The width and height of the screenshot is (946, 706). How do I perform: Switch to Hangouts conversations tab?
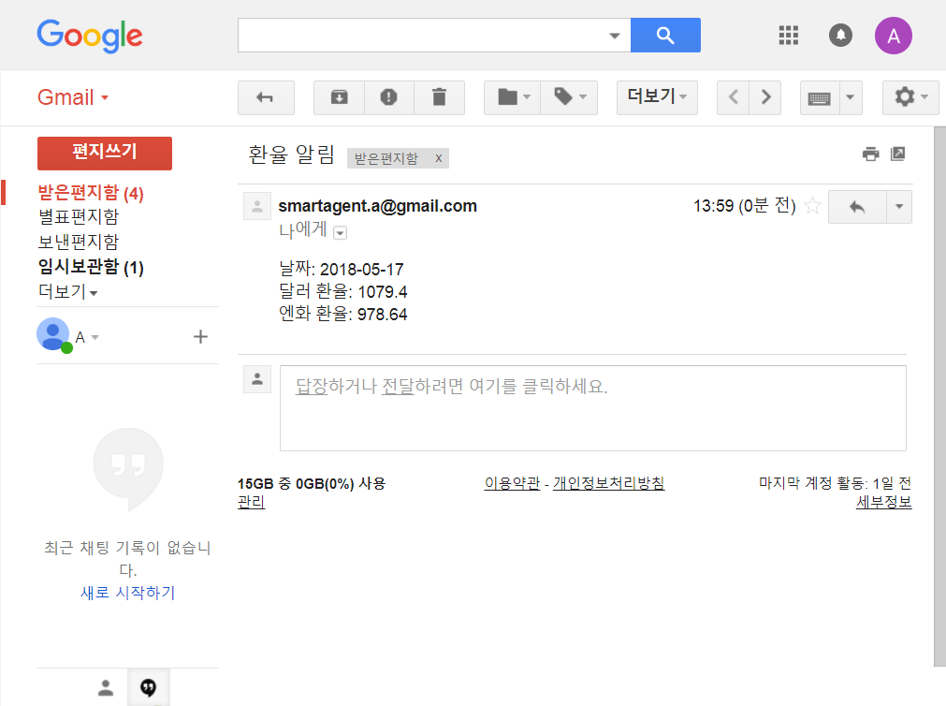148,688
